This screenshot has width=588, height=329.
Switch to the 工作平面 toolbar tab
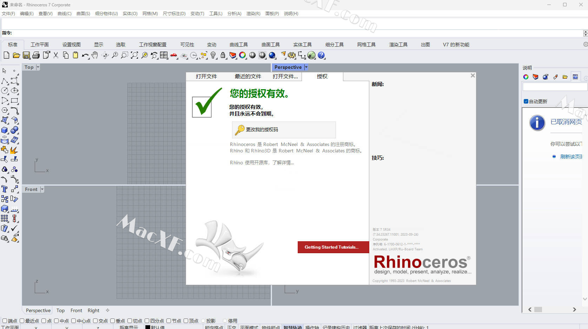pyautogui.click(x=40, y=45)
